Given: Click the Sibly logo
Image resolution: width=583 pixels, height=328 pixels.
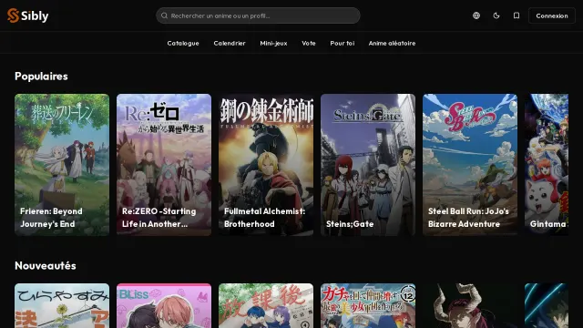Looking at the screenshot, I should [28, 15].
